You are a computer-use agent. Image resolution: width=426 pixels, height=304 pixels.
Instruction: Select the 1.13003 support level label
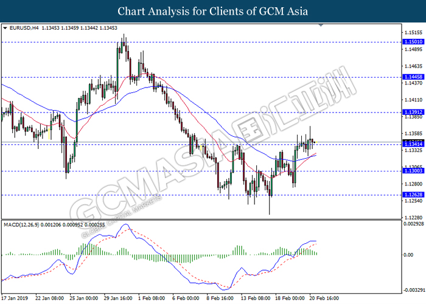(x=413, y=171)
